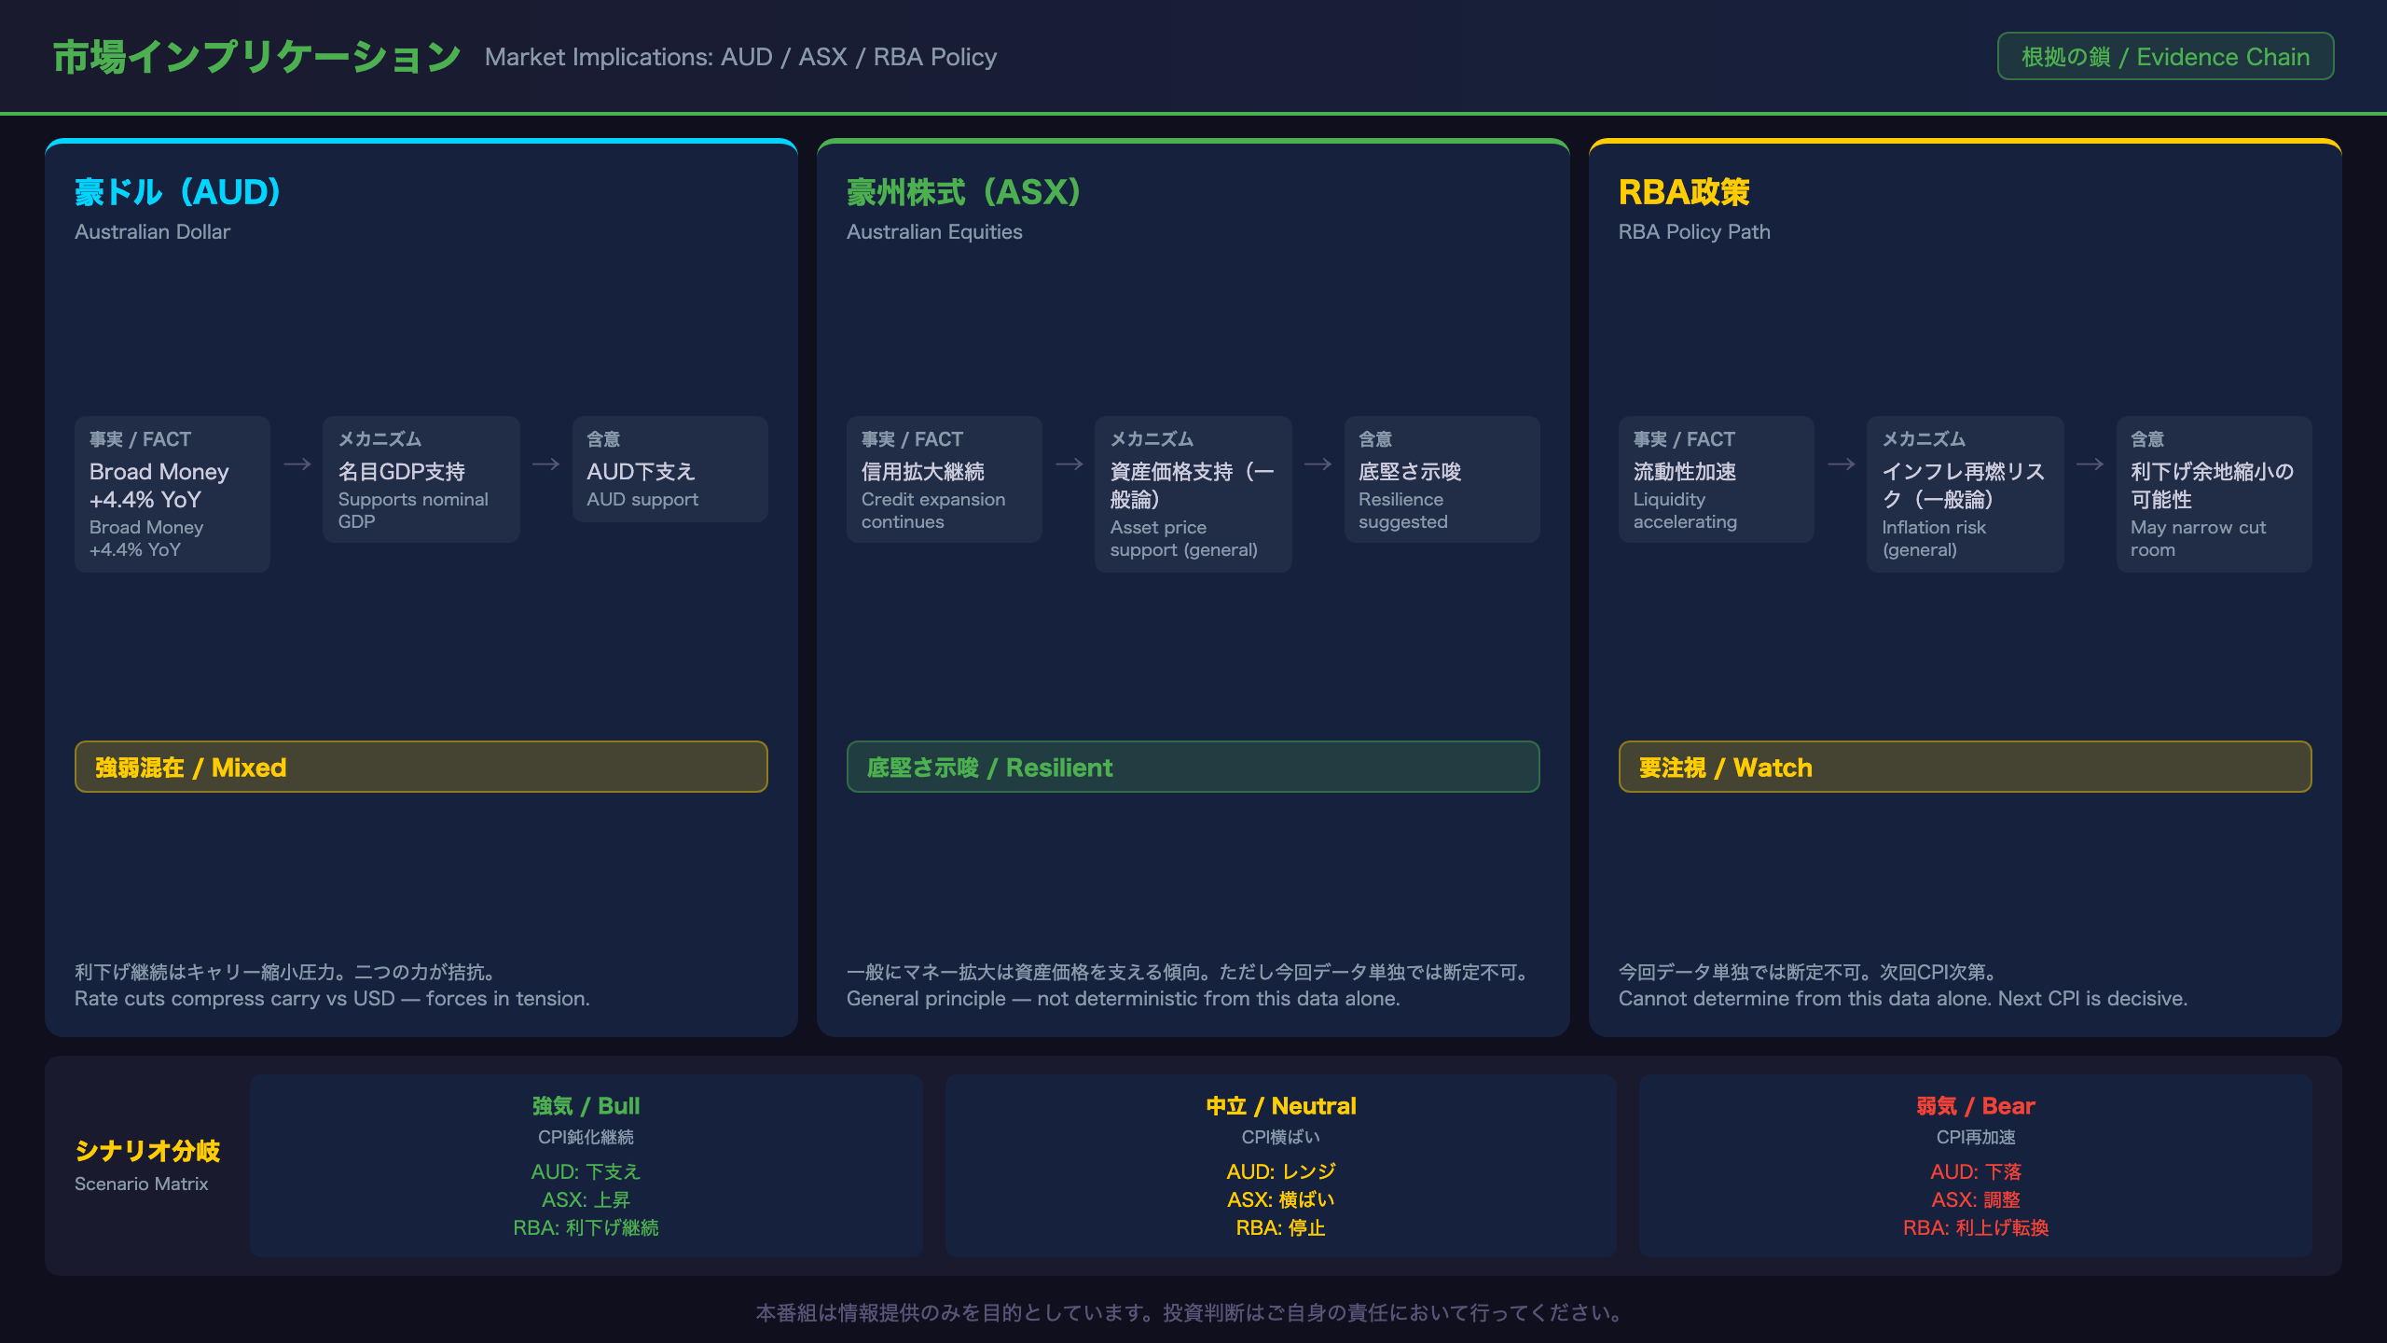Click the 資産価格支持 mechanism box
The image size is (2387, 1343).
click(x=1193, y=494)
